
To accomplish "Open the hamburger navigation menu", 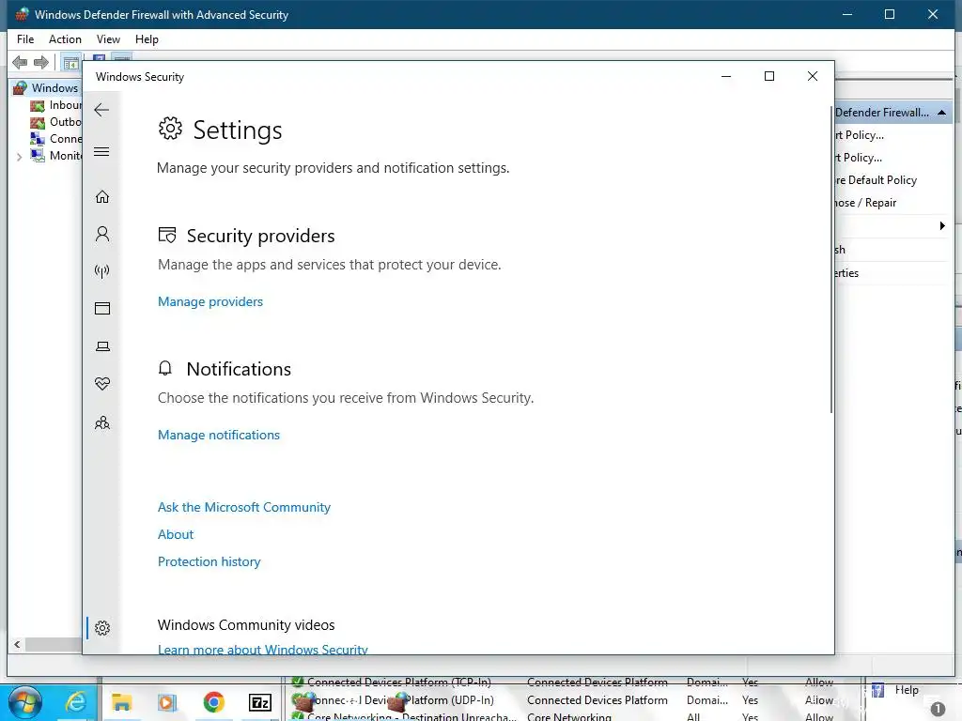I will [x=101, y=151].
